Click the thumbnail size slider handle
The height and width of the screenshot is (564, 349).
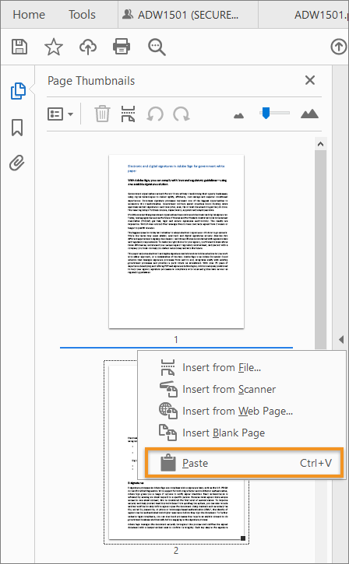pos(266,113)
